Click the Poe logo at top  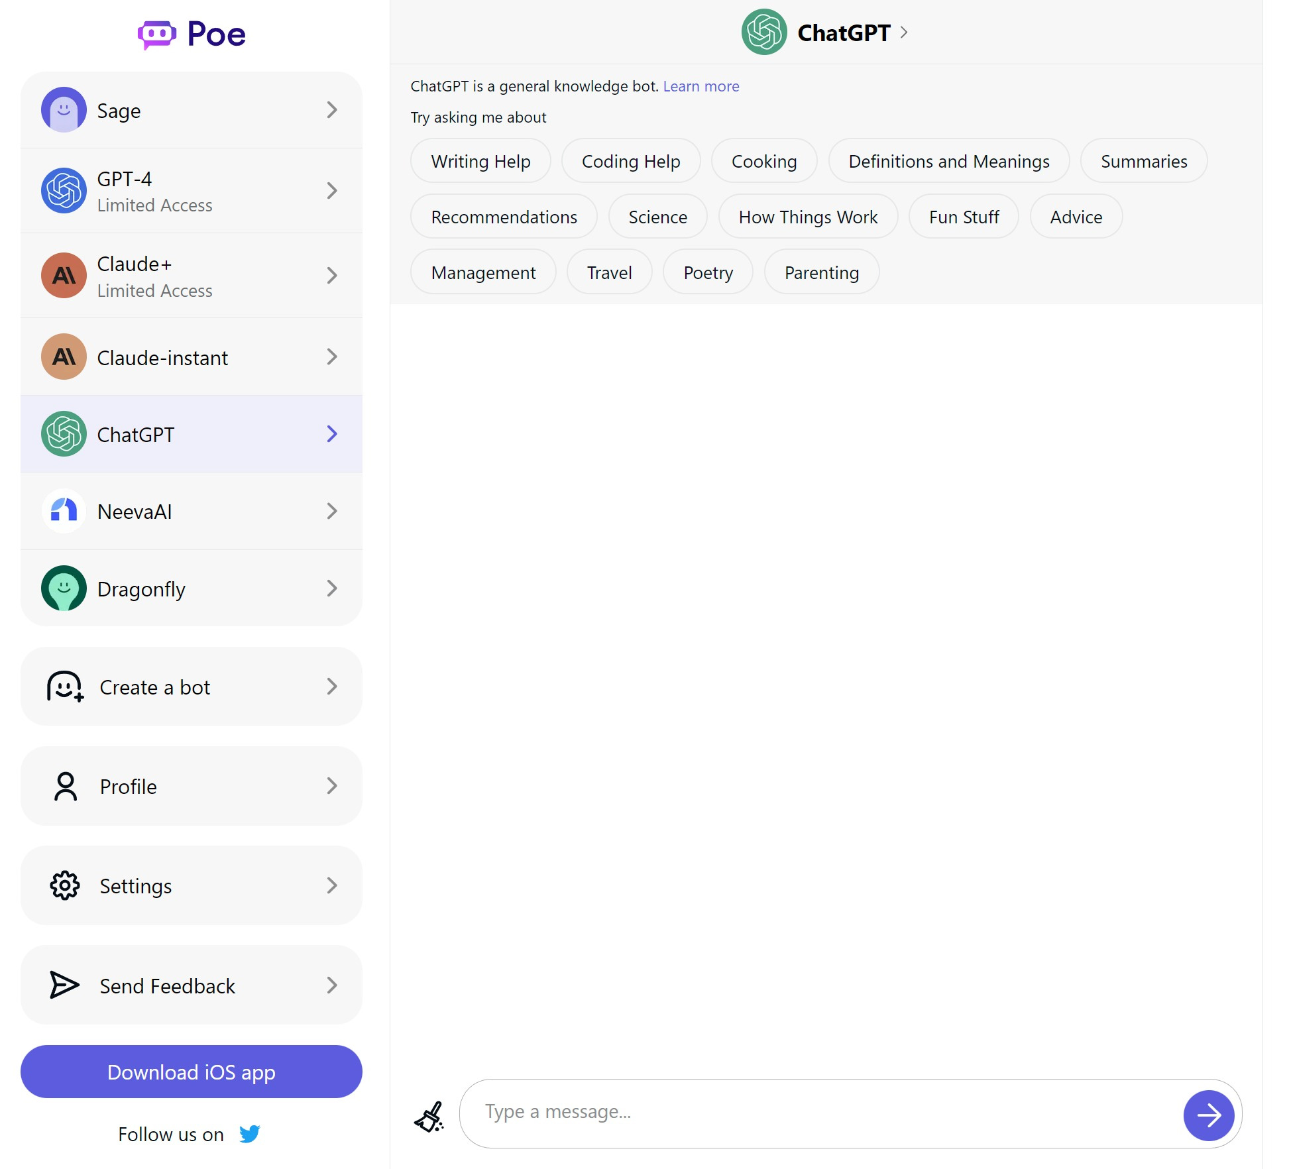click(192, 34)
